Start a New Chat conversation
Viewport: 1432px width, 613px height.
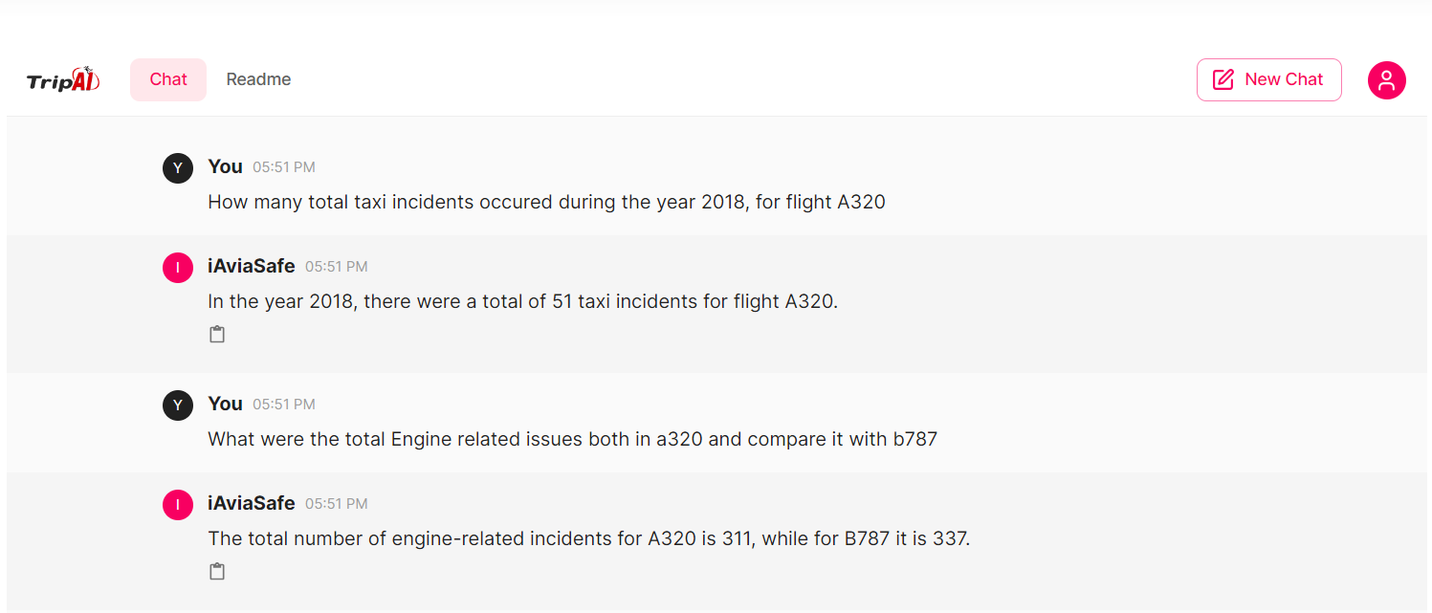1269,79
